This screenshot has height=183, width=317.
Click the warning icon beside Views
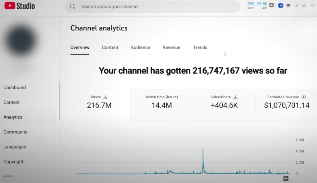pyautogui.click(x=105, y=97)
